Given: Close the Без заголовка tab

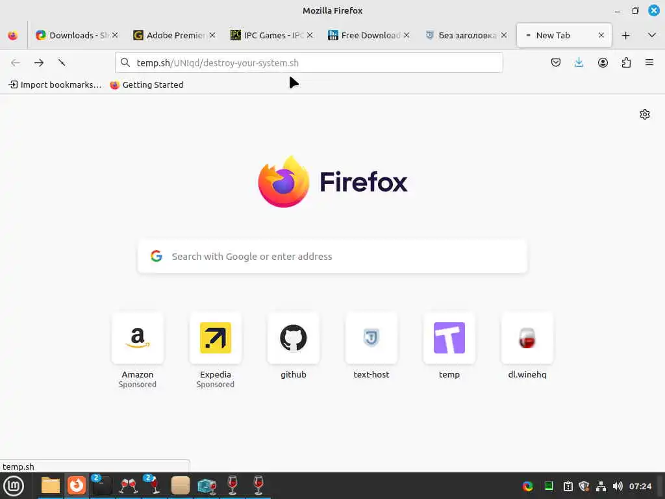Looking at the screenshot, I should pos(504,35).
